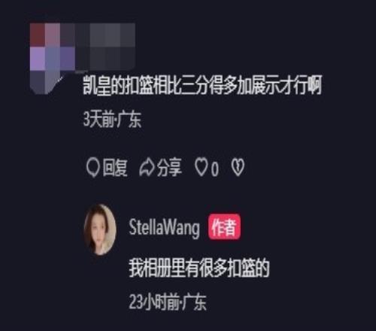
Task: Open the blurred commenter username
Action: pos(105,47)
